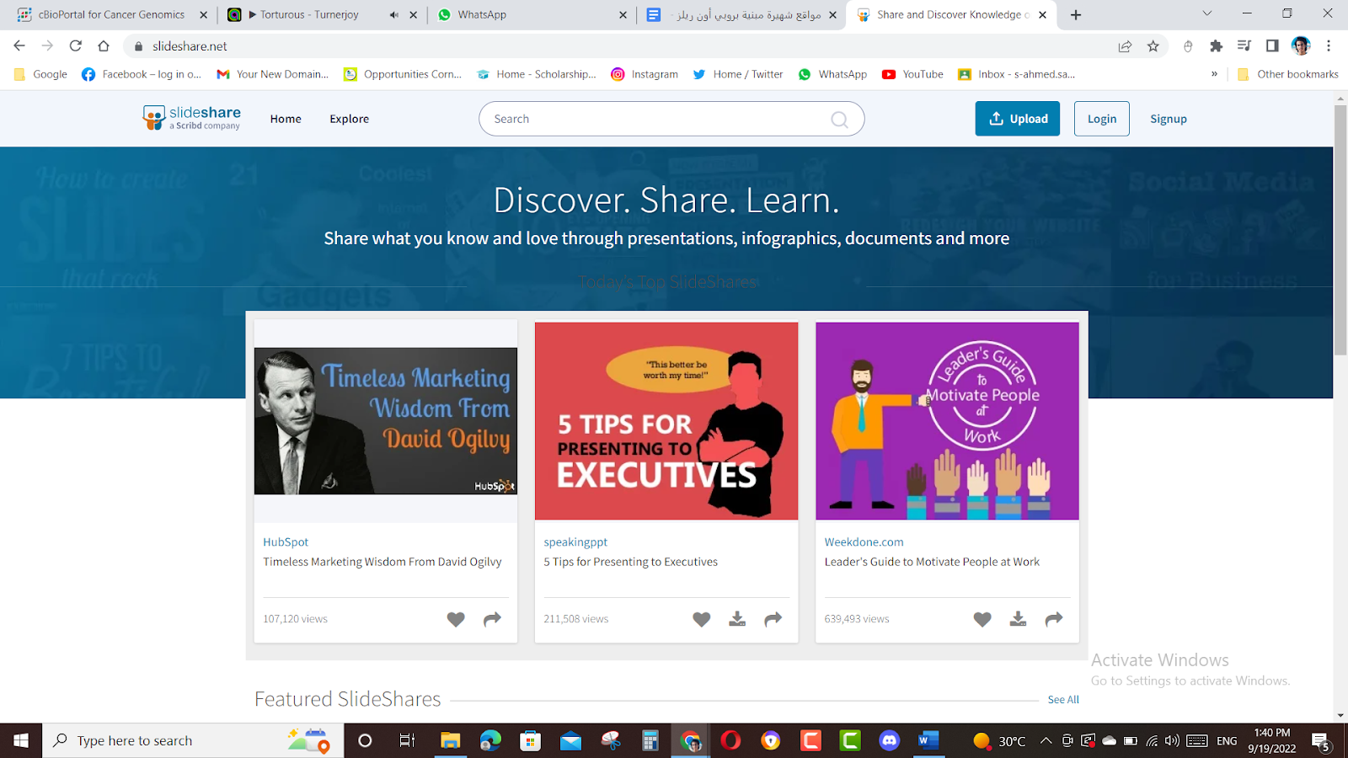Open the media control icon
The height and width of the screenshot is (758, 1348).
1244,46
